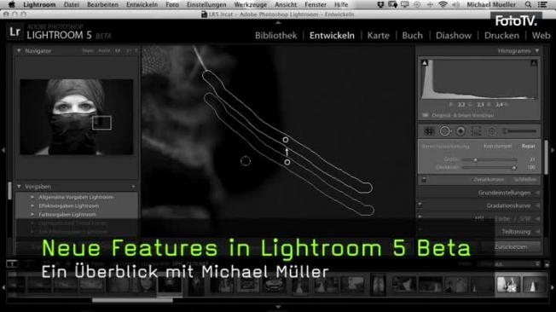
Task: Click the filmstrip horizontal scrollbar
Action: pyautogui.click(x=132, y=300)
